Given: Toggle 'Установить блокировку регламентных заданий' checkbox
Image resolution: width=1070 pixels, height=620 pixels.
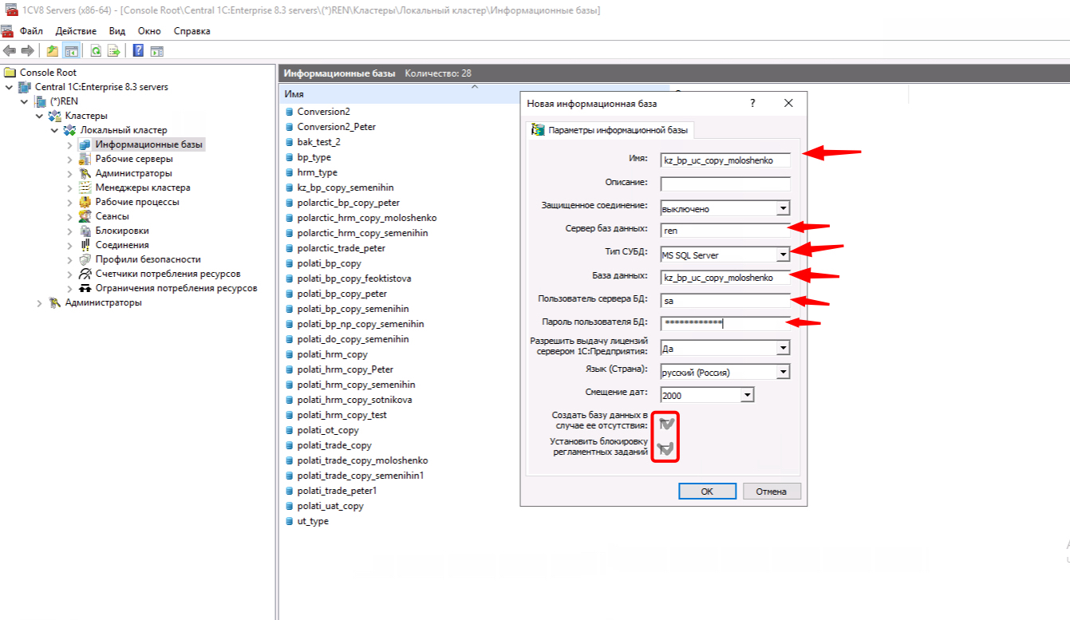Looking at the screenshot, I should (665, 448).
